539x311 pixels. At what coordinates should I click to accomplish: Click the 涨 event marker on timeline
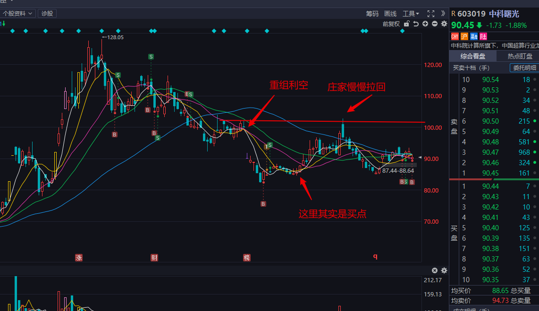[79, 257]
